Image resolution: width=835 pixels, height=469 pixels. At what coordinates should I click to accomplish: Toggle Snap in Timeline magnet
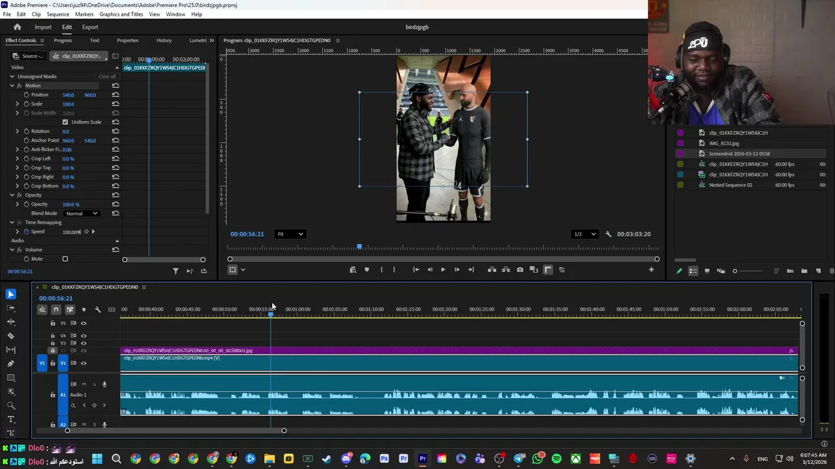[55, 309]
